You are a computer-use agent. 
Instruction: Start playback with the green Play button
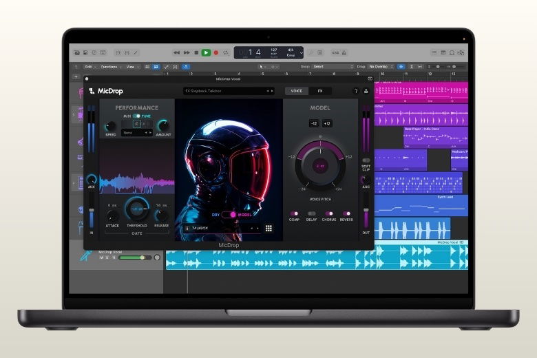(x=206, y=52)
